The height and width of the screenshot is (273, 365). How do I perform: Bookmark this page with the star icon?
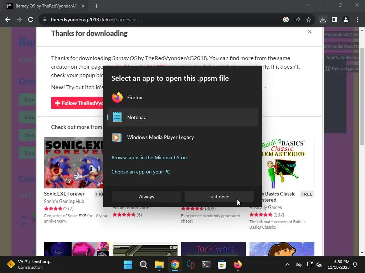click(x=309, y=20)
